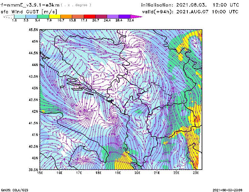
Task: Click the "39.5N" latitude label
Action: coord(33,170)
